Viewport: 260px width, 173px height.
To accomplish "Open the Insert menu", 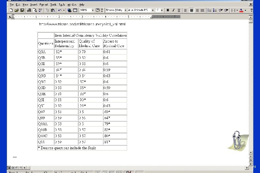I will click(x=34, y=4).
